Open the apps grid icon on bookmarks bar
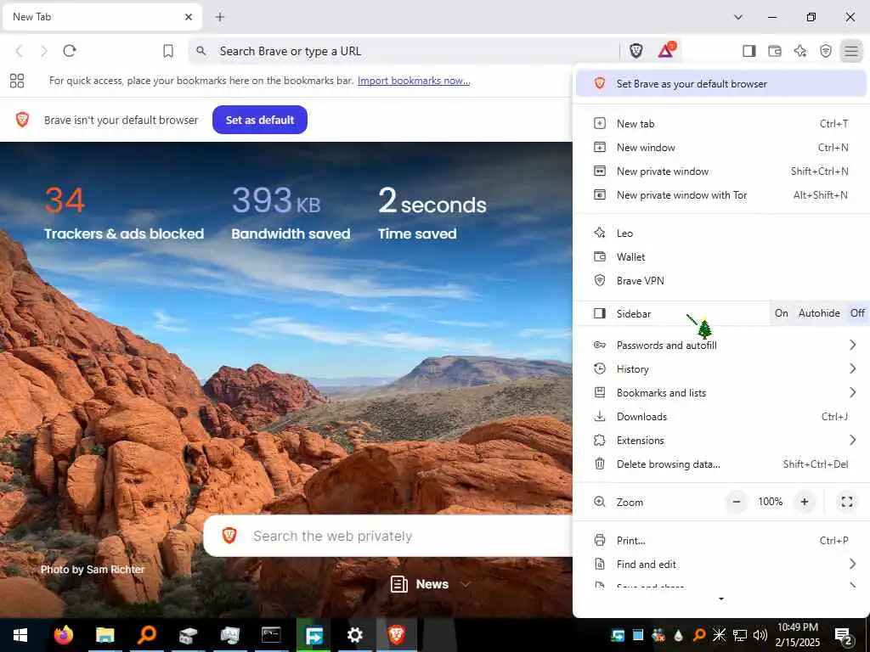Screen dimensions: 870x652 click(17, 81)
